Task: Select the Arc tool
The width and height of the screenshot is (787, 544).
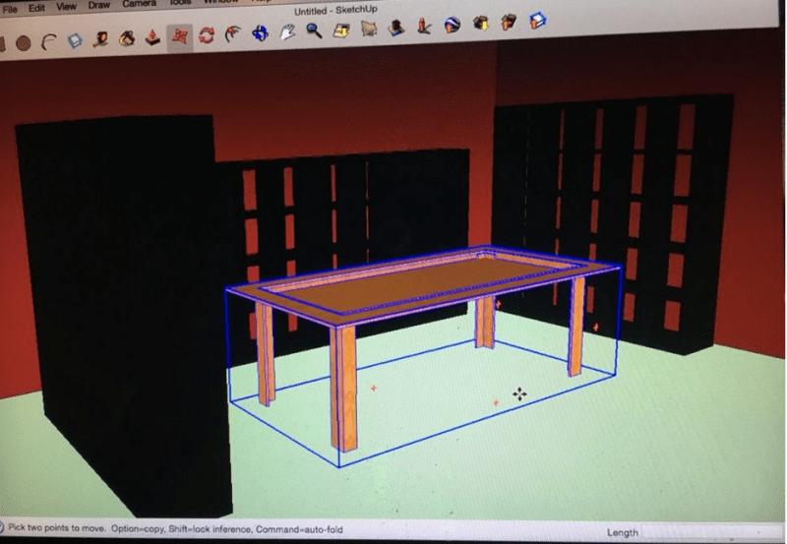Action: pos(47,42)
